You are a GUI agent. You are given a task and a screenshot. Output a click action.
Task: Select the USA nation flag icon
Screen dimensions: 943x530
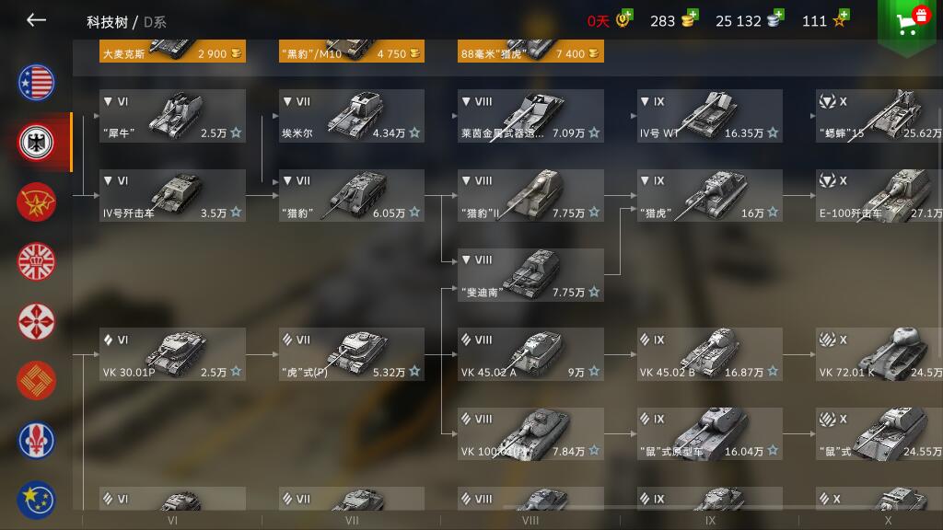pyautogui.click(x=36, y=82)
